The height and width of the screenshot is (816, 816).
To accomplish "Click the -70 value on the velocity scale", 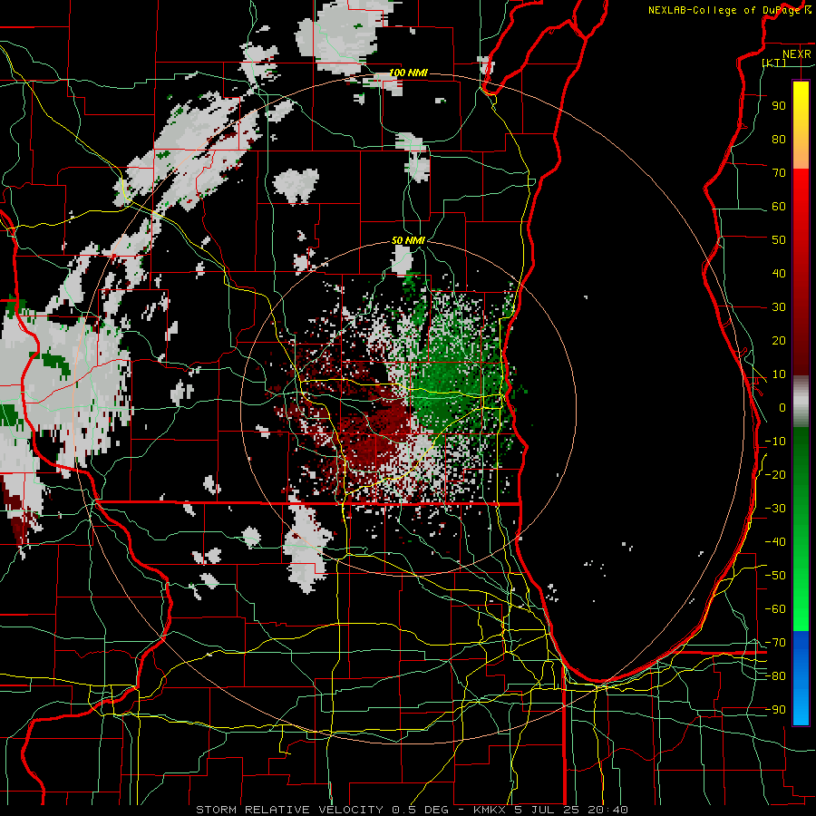I will 775,642.
